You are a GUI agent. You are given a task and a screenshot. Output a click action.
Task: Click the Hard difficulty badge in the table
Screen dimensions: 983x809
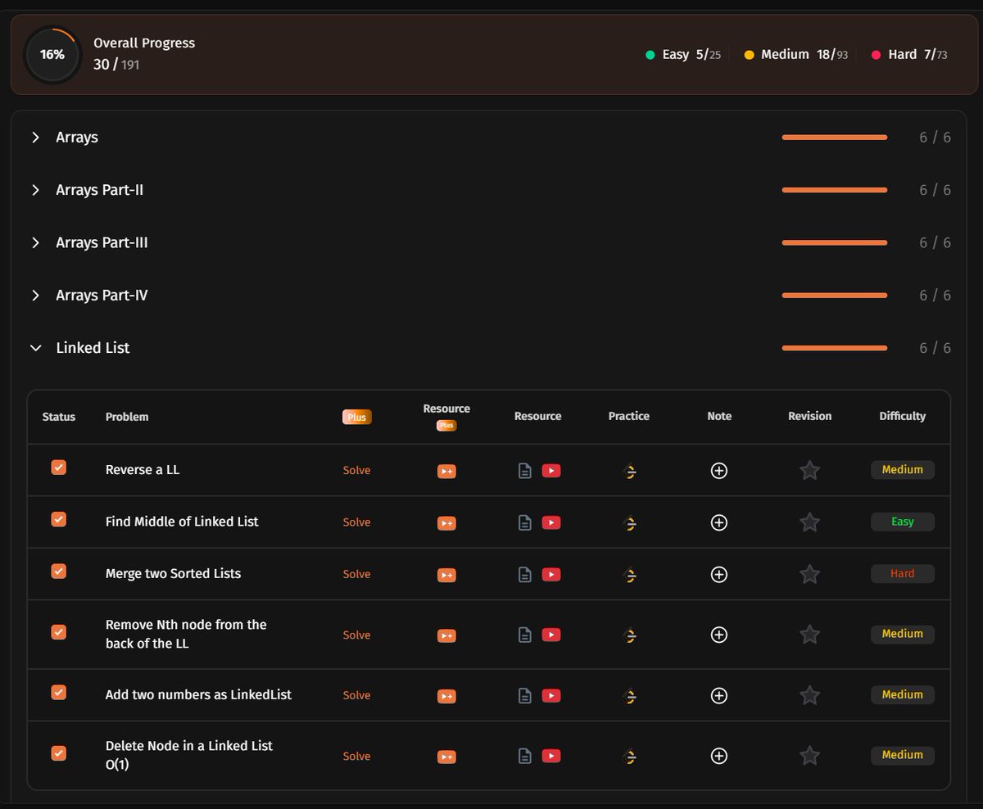pos(902,574)
